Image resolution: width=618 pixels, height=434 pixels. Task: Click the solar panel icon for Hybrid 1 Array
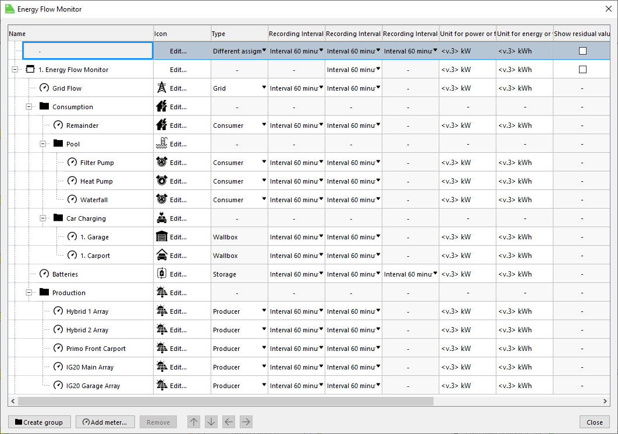(162, 311)
